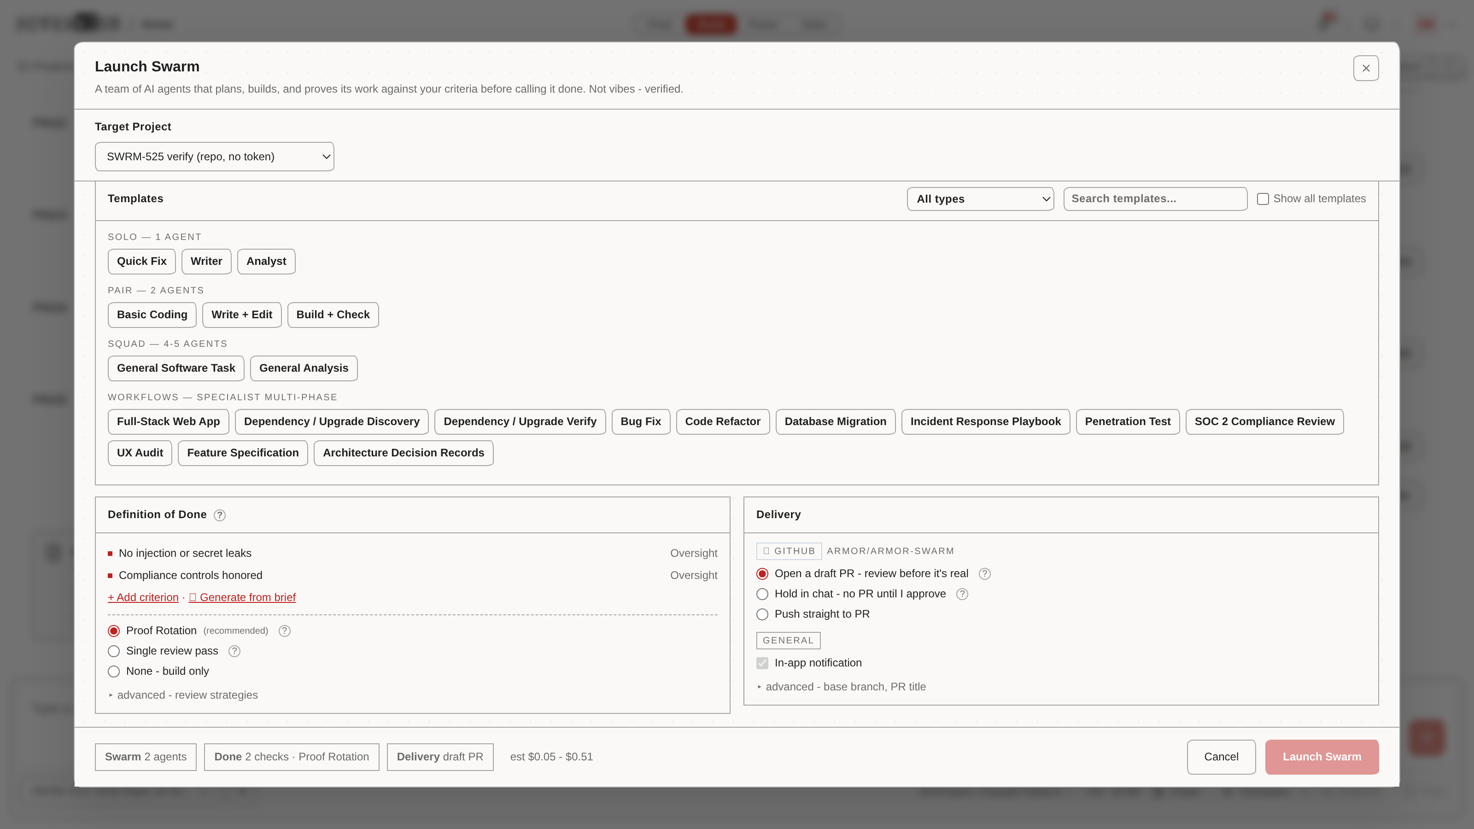Select the Feature Specification workflow
The image size is (1474, 829).
pyautogui.click(x=243, y=453)
